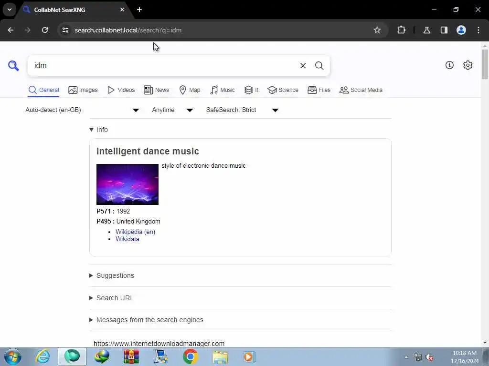Image resolution: width=489 pixels, height=366 pixels.
Task: Click the SearXNG magnifier logo
Action: pyautogui.click(x=13, y=66)
